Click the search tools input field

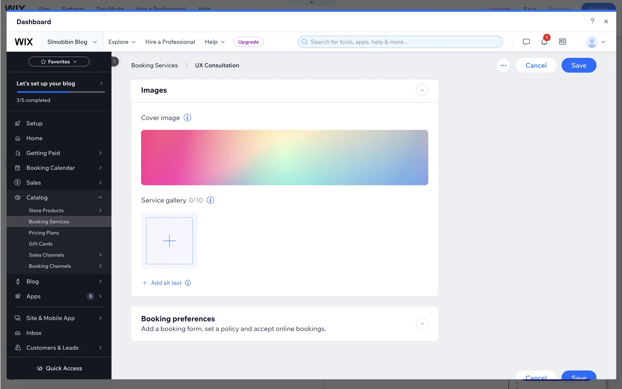[400, 42]
